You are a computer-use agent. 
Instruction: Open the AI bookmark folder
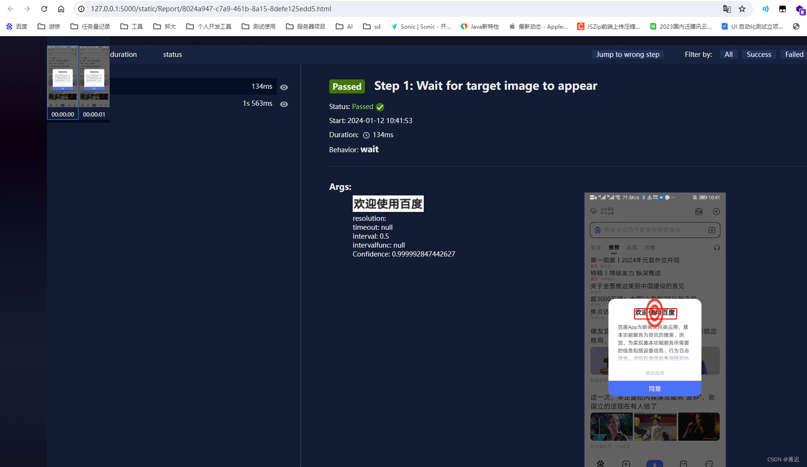pyautogui.click(x=344, y=26)
